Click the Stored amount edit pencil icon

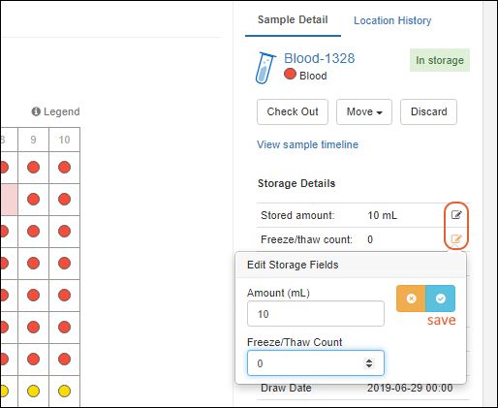(x=456, y=215)
